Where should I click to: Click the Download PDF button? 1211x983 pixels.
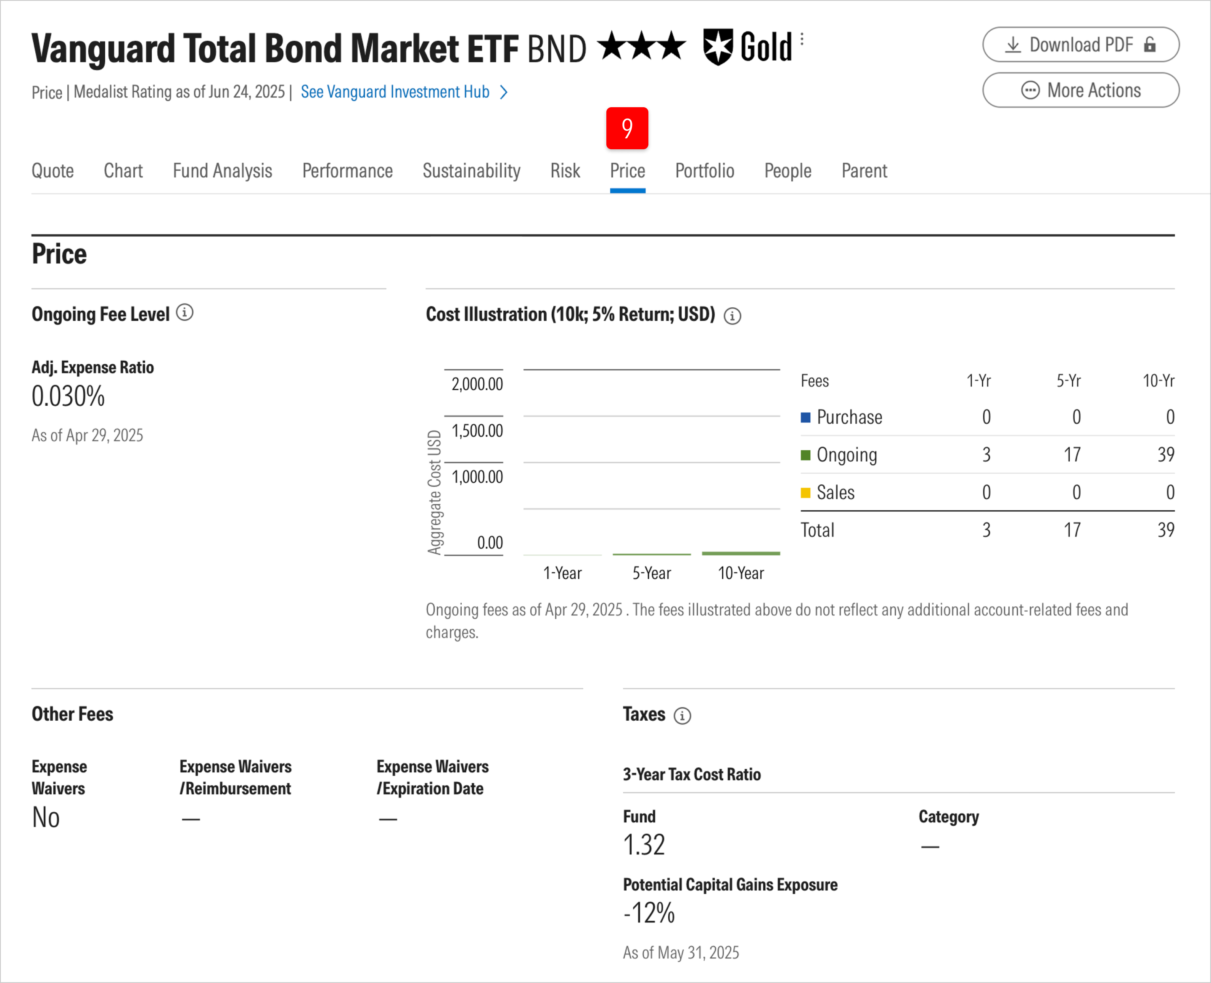1081,45
